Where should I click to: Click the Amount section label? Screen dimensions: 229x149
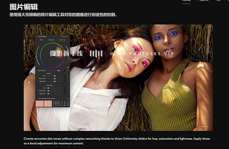point(49,74)
